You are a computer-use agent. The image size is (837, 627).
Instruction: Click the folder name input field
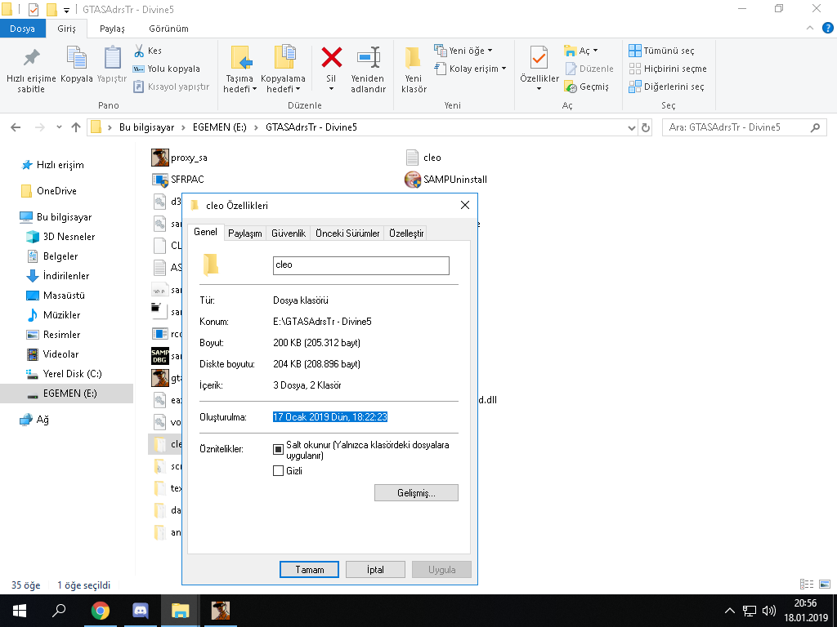tap(360, 265)
